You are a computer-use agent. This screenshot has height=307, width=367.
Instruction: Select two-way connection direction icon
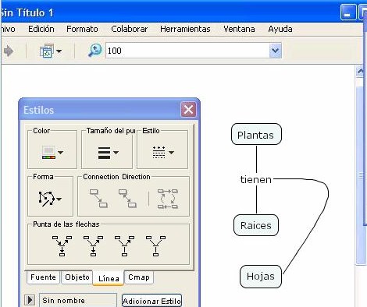pos(127,199)
